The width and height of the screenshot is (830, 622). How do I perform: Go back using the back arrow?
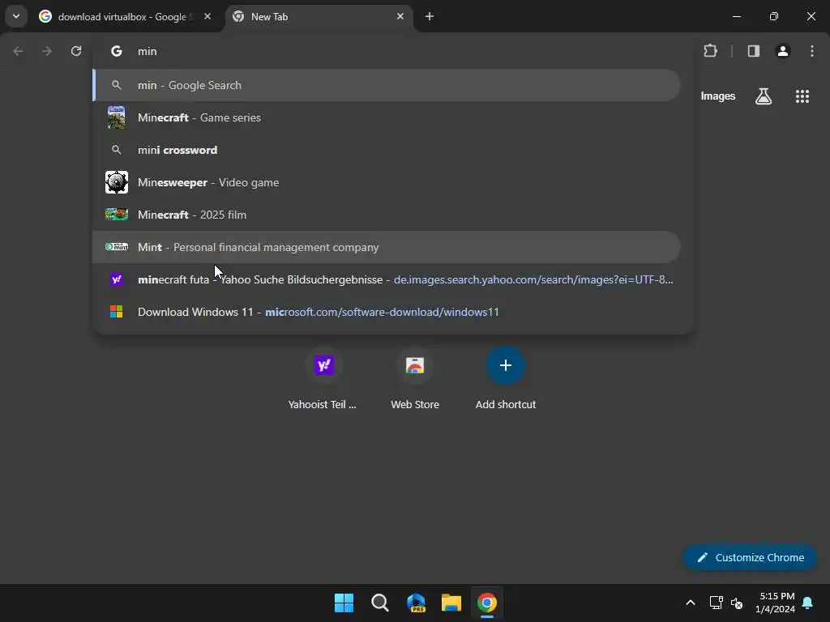click(18, 51)
